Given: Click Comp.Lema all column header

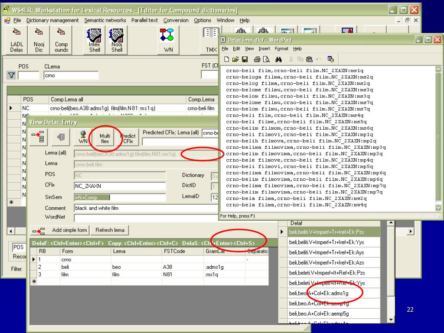Looking at the screenshot, I should coord(117,99).
